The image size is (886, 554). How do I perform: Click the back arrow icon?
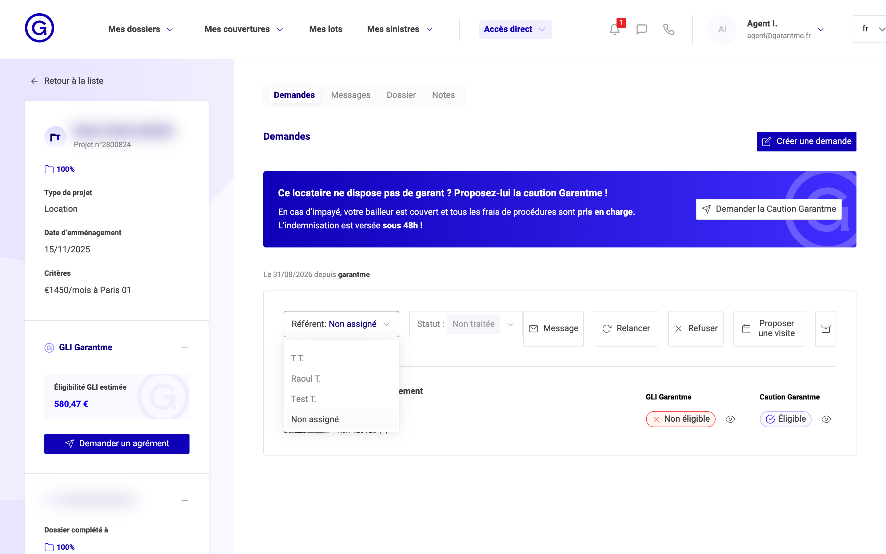34,81
